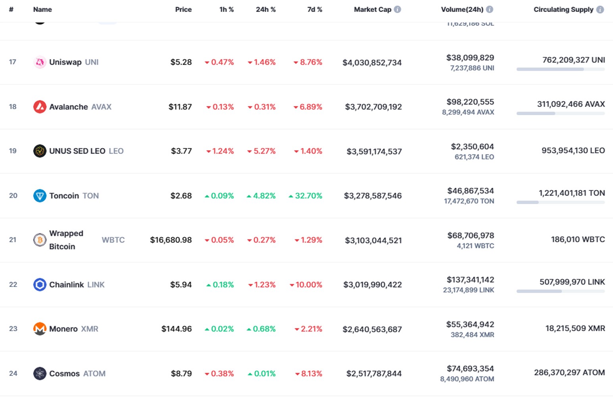Click the UNUS SED LEO logo icon
The image size is (613, 397).
click(40, 151)
